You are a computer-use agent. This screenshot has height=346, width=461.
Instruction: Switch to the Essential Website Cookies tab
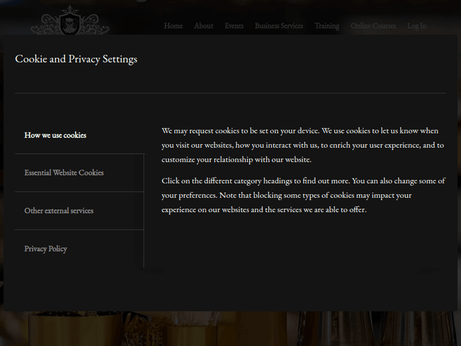64,173
